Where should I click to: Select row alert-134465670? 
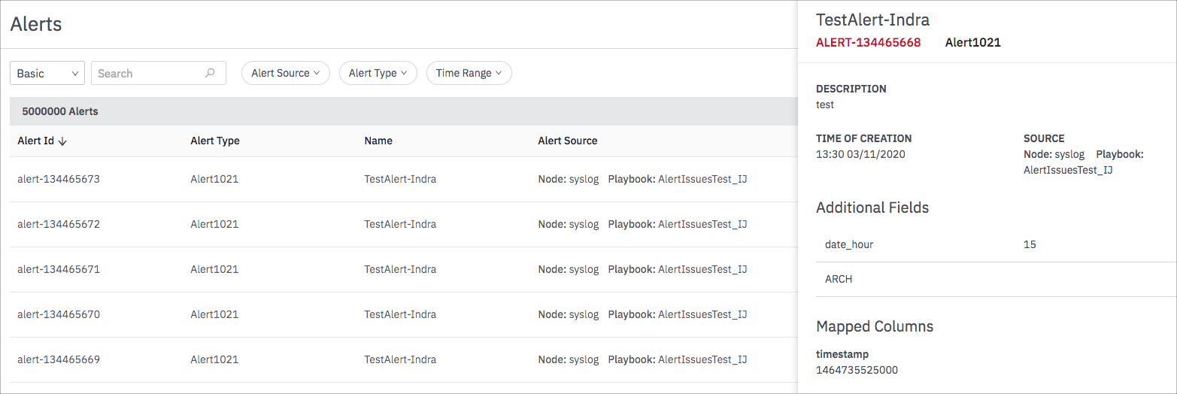(x=59, y=314)
